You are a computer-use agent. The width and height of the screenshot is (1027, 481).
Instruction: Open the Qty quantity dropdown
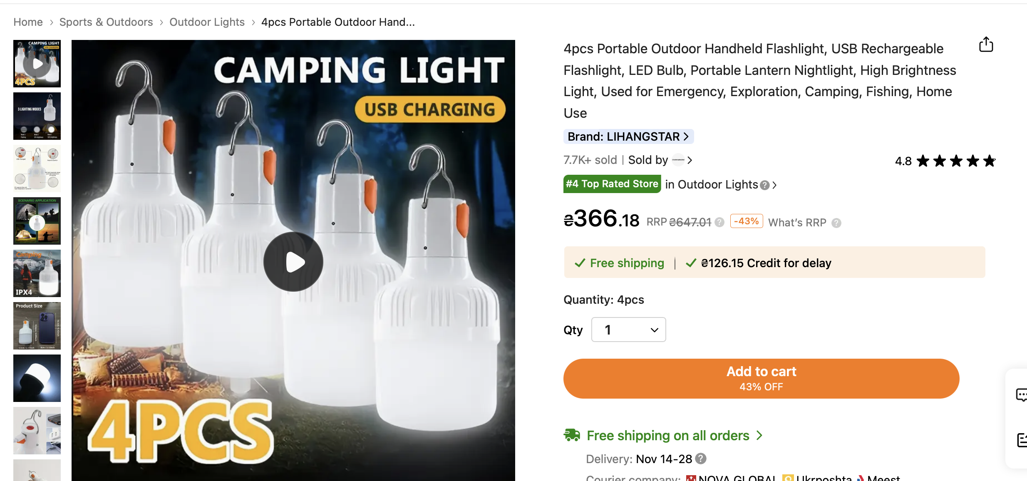pyautogui.click(x=628, y=330)
